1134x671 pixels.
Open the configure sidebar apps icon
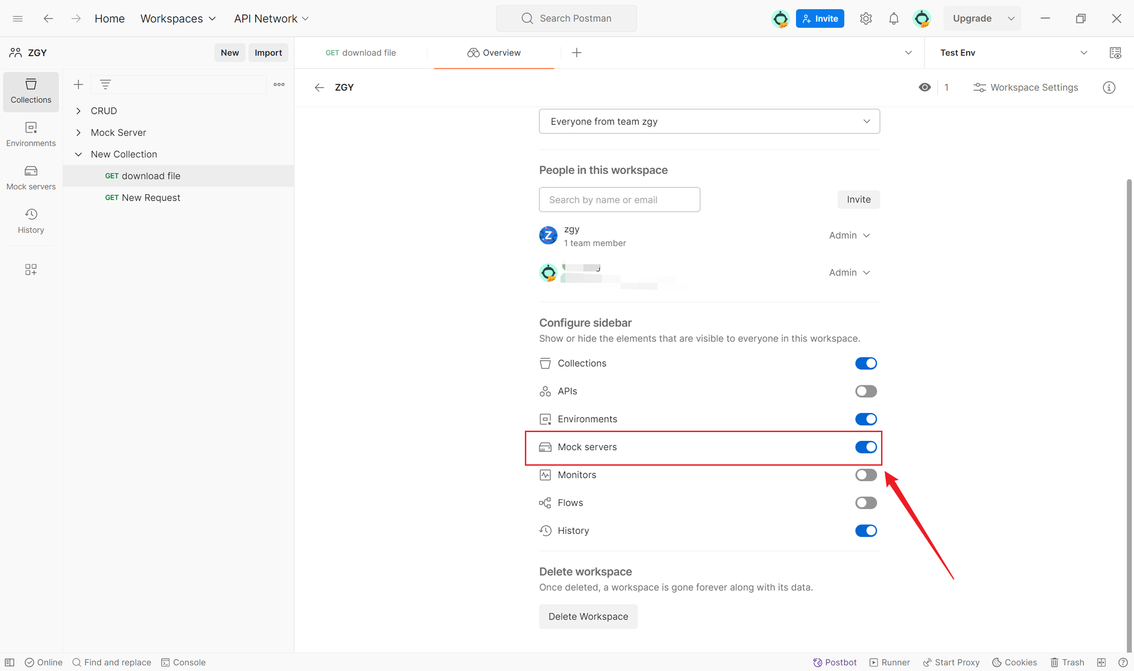(31, 269)
